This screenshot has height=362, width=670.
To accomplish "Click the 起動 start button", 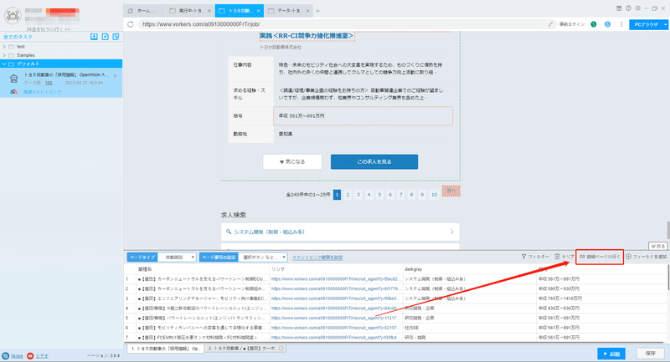I will 611,354.
